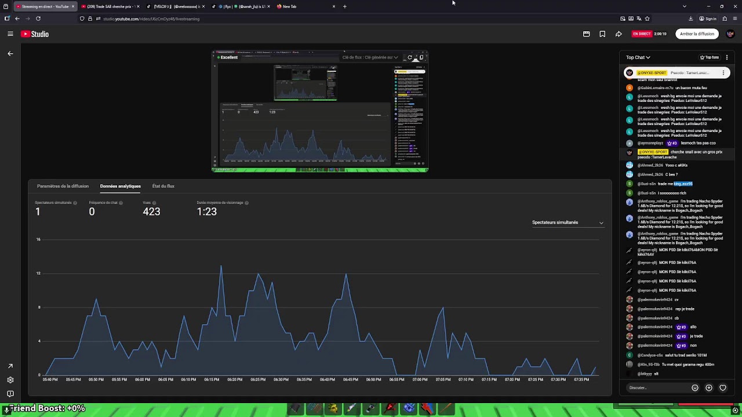This screenshot has width=742, height=417.
Task: Switch to État du flux tab
Action: coord(163,186)
